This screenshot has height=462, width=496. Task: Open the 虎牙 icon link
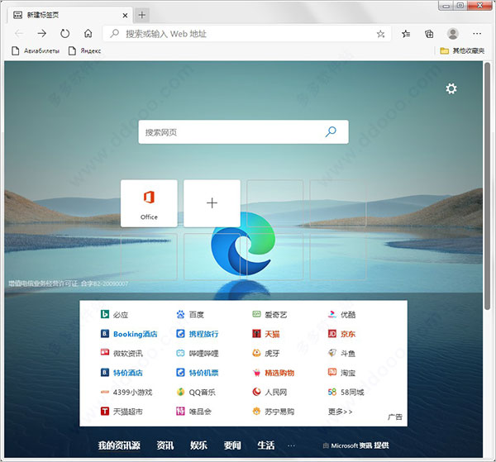(256, 353)
